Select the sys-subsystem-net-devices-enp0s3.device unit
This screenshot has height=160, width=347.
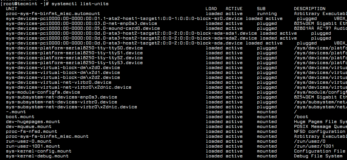(x=61, y=97)
